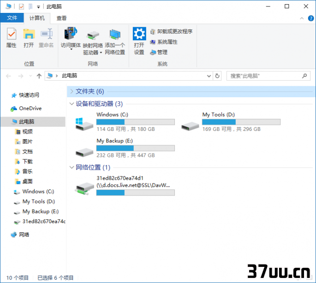316x283 pixels.
Task: Open the 视频 folder in sidebar
Action: tap(27, 131)
